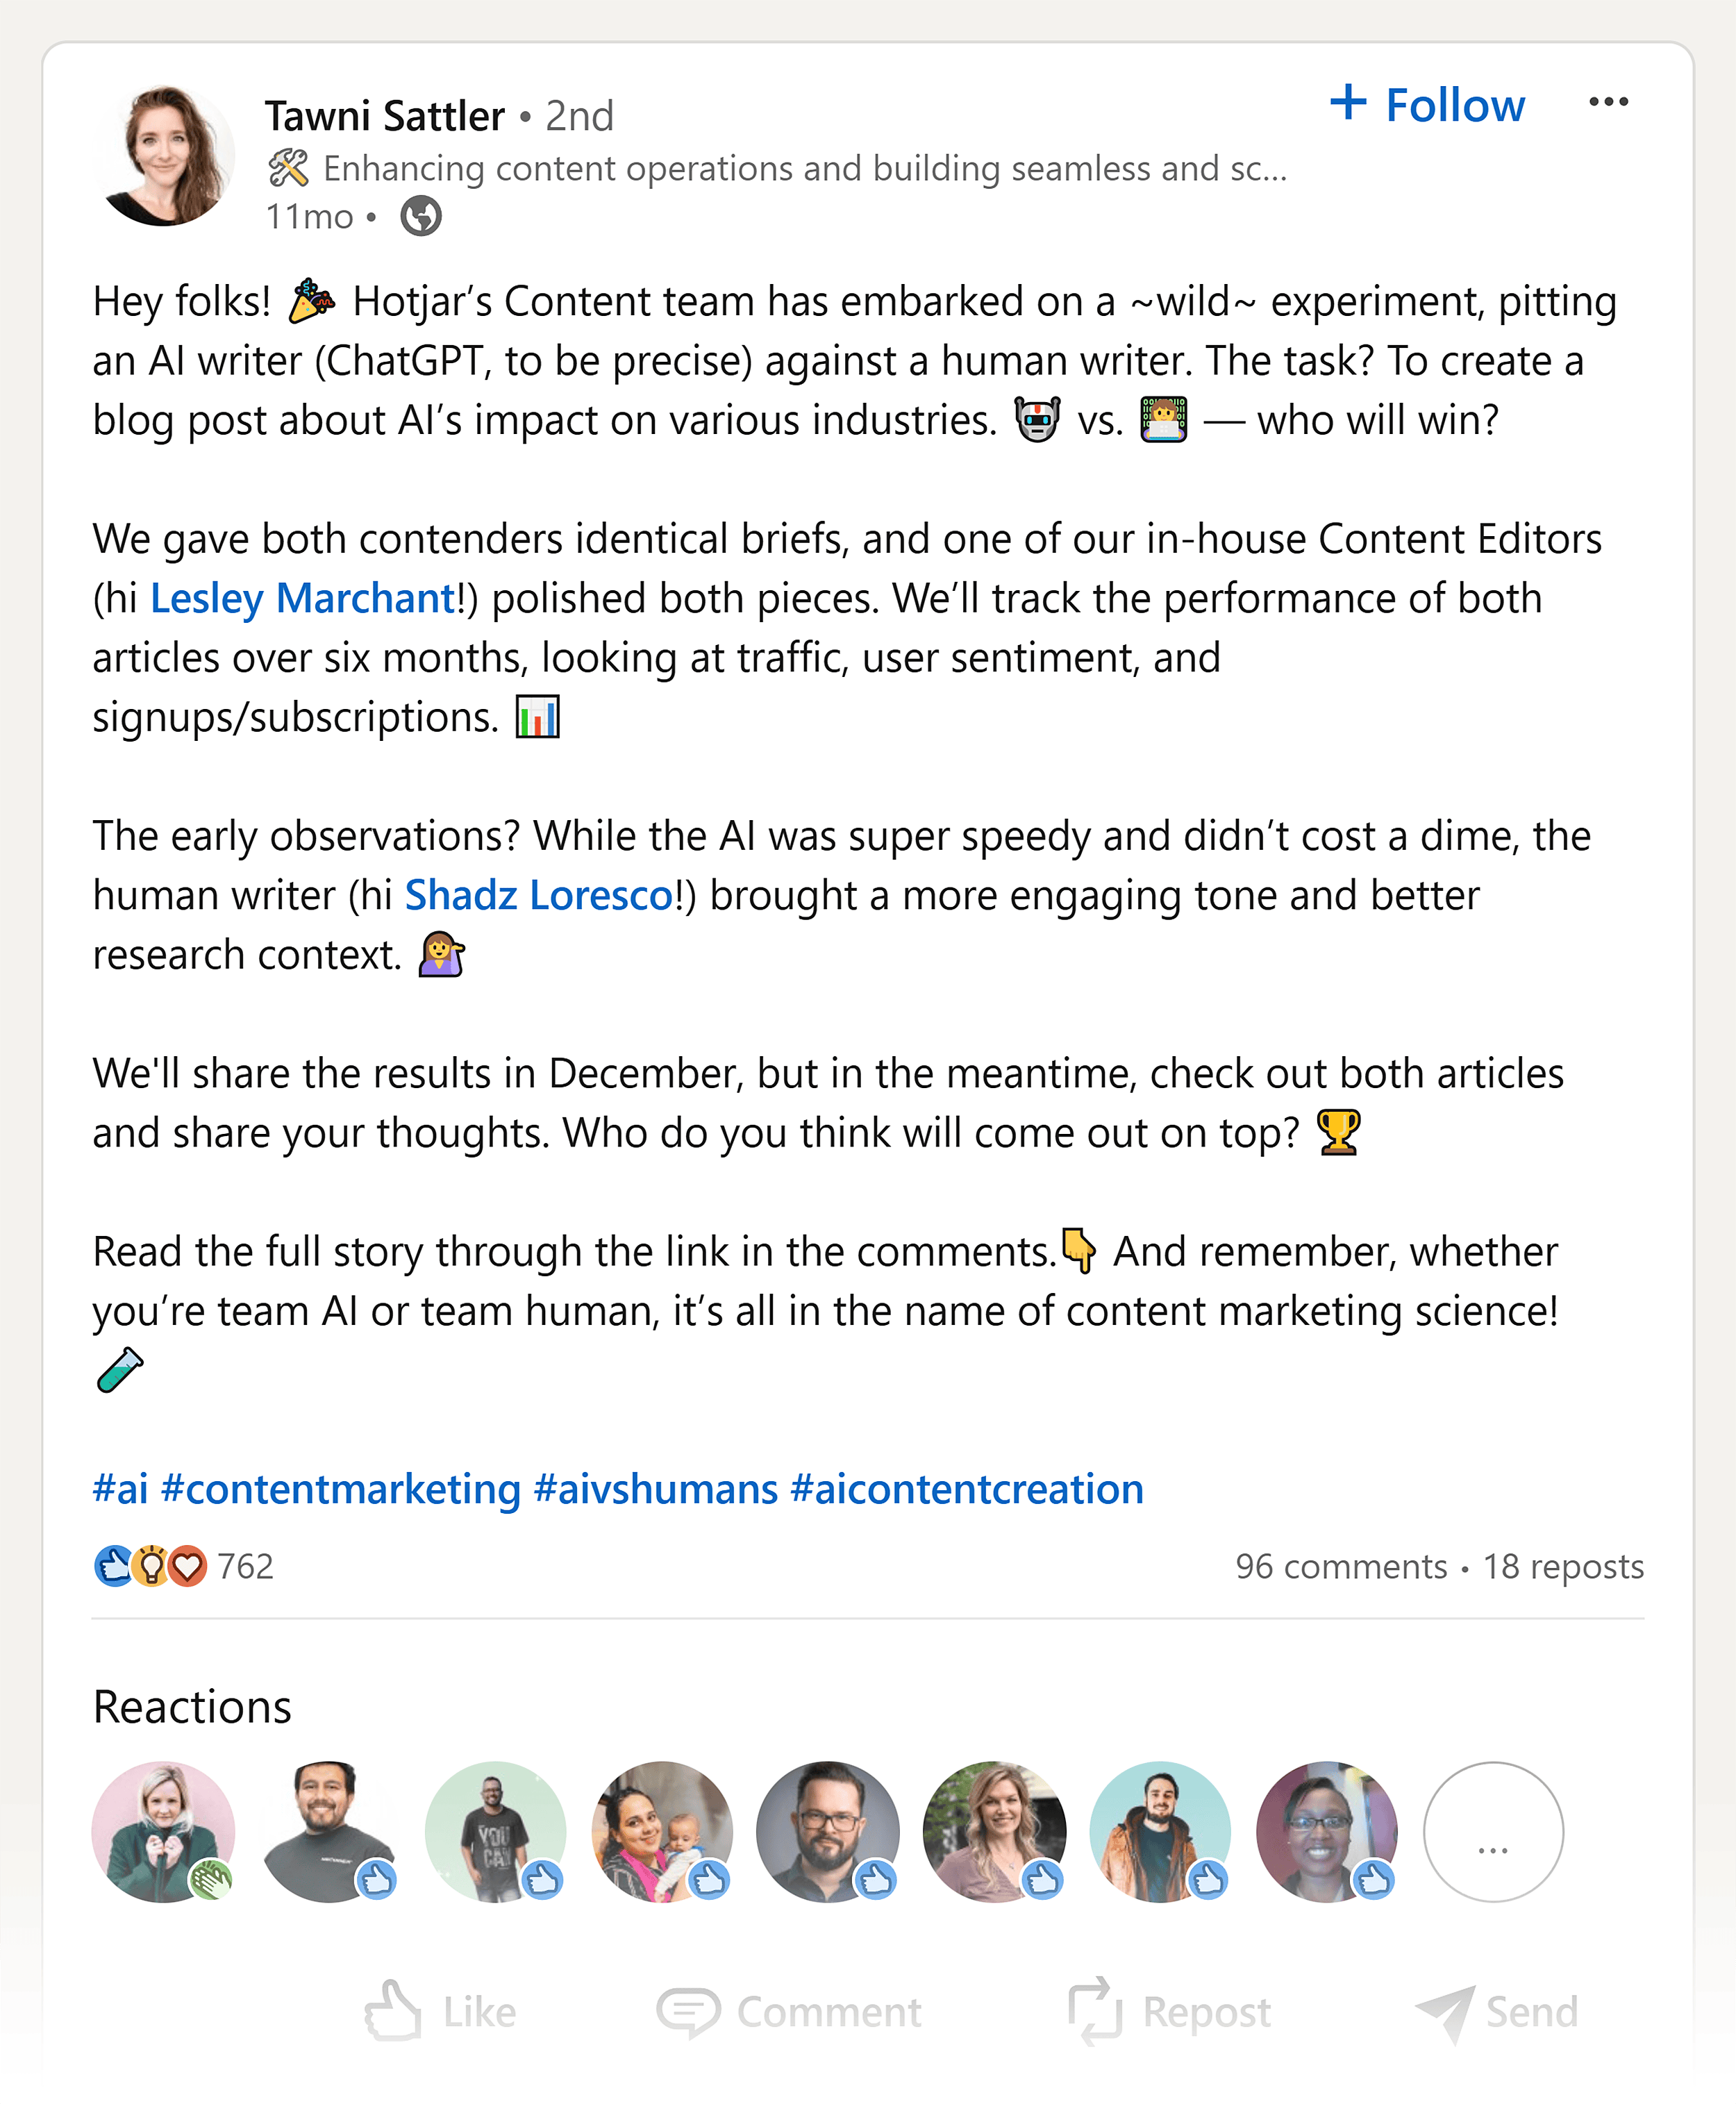The width and height of the screenshot is (1736, 2104).
Task: Open Shadz Loresco's profile link
Action: [539, 896]
